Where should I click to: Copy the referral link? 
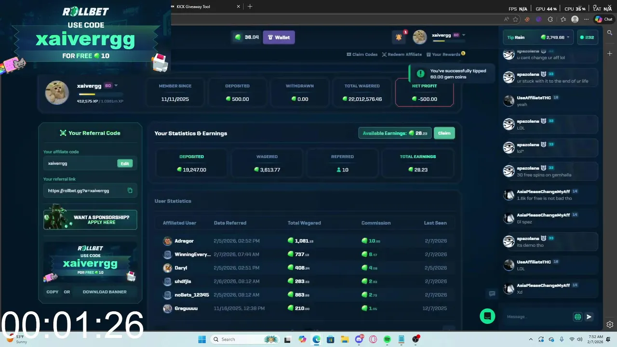130,190
